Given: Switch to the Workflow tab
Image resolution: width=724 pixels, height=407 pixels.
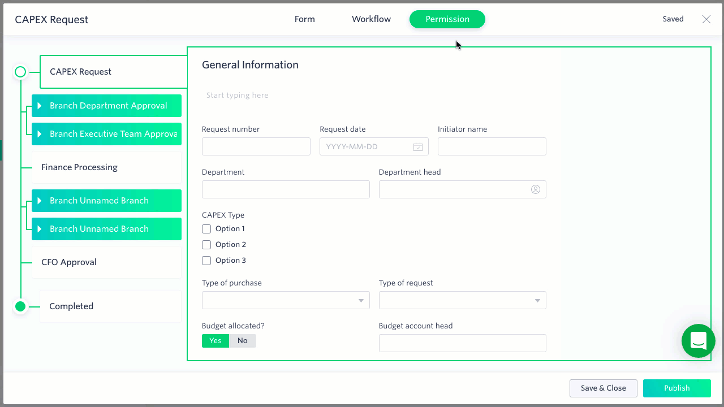Looking at the screenshot, I should click(371, 19).
